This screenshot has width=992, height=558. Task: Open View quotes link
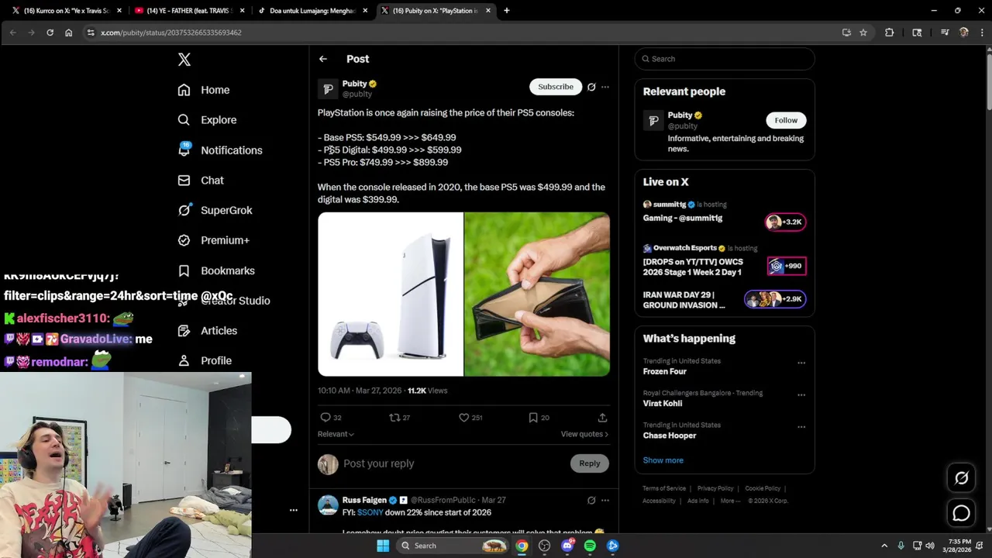point(584,434)
